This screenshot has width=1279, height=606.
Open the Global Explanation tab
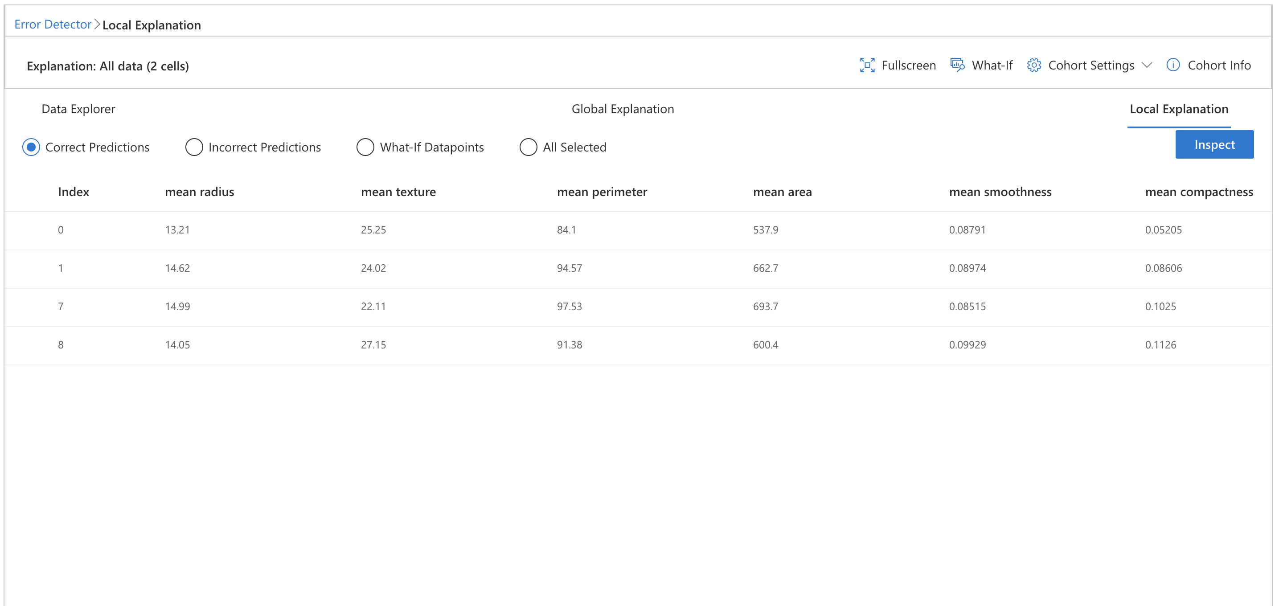click(x=623, y=109)
